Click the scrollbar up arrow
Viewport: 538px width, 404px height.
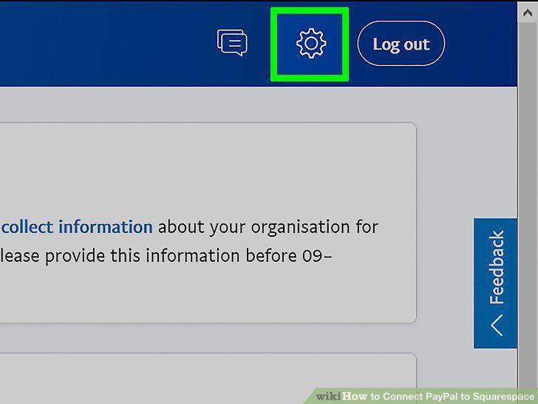click(x=528, y=13)
